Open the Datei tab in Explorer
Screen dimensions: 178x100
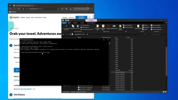tap(64, 23)
